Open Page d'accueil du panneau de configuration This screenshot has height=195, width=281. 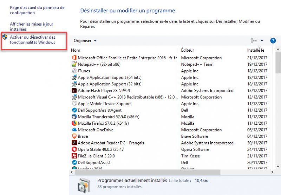[x=37, y=10]
